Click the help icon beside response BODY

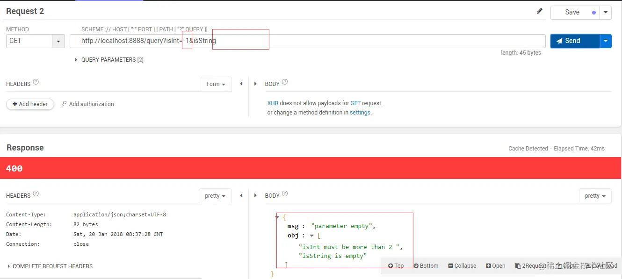click(285, 193)
